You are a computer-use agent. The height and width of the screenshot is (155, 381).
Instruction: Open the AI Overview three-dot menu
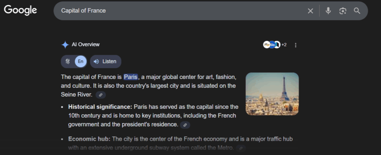point(296,45)
